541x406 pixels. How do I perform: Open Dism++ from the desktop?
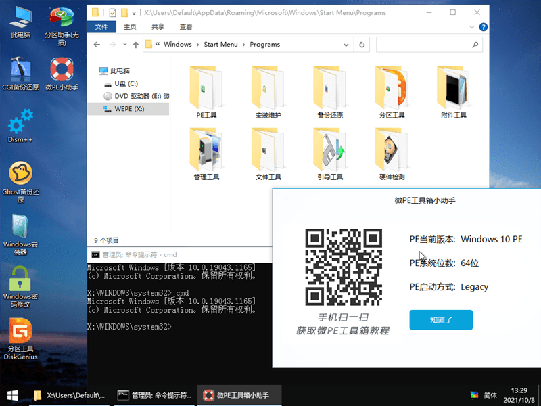pos(19,126)
